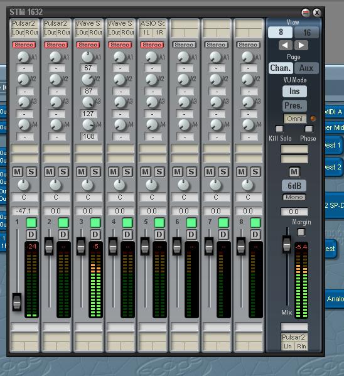Go to the previous page with left arrow

tap(285, 45)
